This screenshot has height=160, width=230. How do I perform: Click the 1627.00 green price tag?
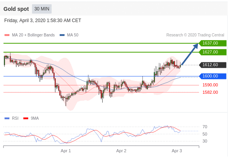coord(213,52)
